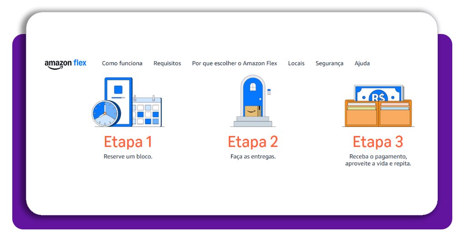Screen dimensions: 465x243
Task: Open the Segurança section
Action: click(330, 63)
